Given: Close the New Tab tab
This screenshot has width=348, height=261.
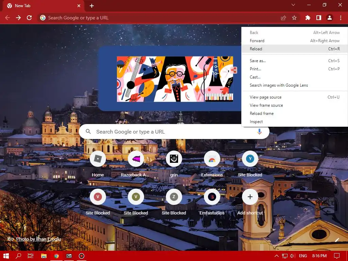Looking at the screenshot, I should pyautogui.click(x=79, y=6).
